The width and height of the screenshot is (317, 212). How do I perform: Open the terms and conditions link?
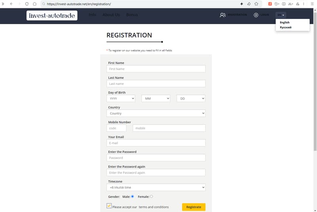tap(153, 207)
